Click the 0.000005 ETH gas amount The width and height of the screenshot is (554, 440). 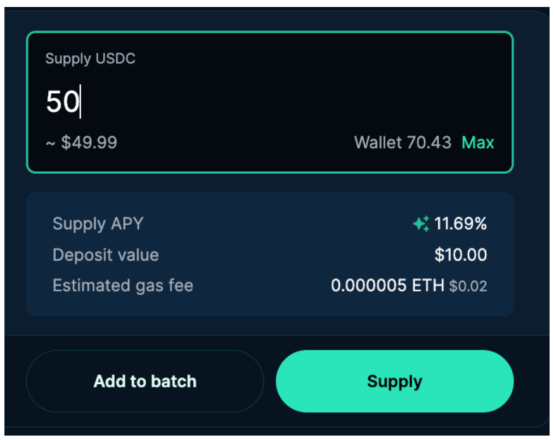click(x=387, y=286)
